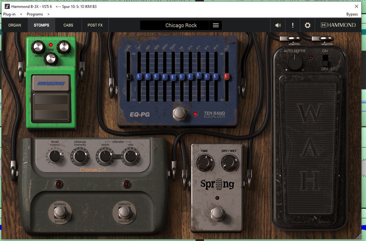Image resolution: width=366 pixels, height=241 pixels.
Task: Go to previous program with left arrow
Action: point(21,14)
